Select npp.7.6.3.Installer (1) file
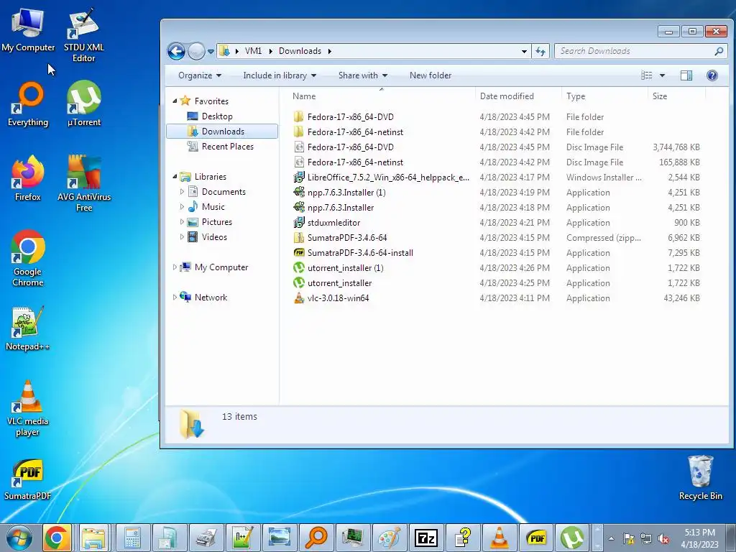The image size is (736, 552). click(497, 193)
